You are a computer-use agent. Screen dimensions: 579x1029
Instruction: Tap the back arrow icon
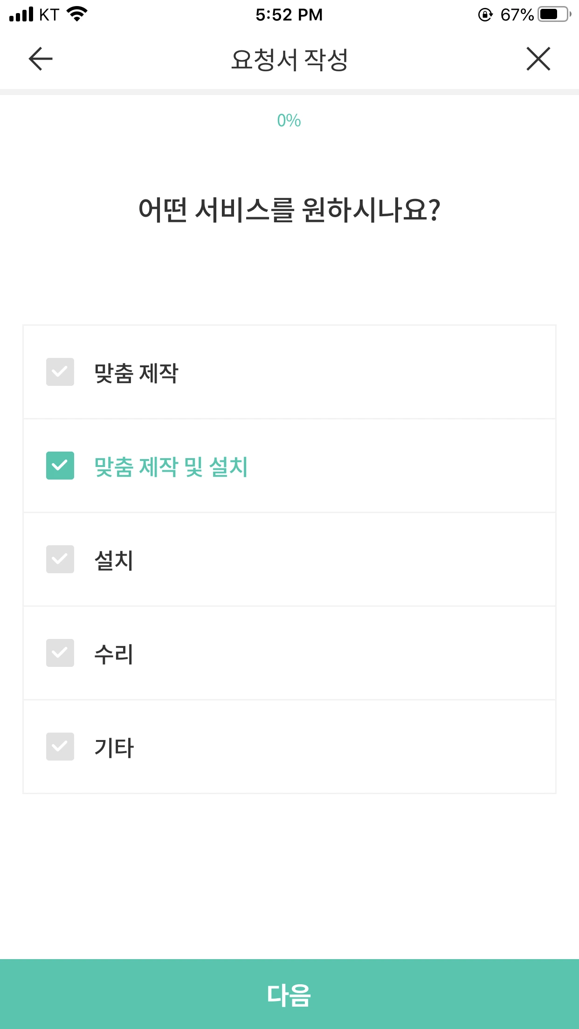point(41,59)
